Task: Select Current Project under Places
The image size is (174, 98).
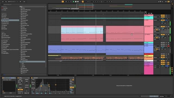Action: click(7, 38)
